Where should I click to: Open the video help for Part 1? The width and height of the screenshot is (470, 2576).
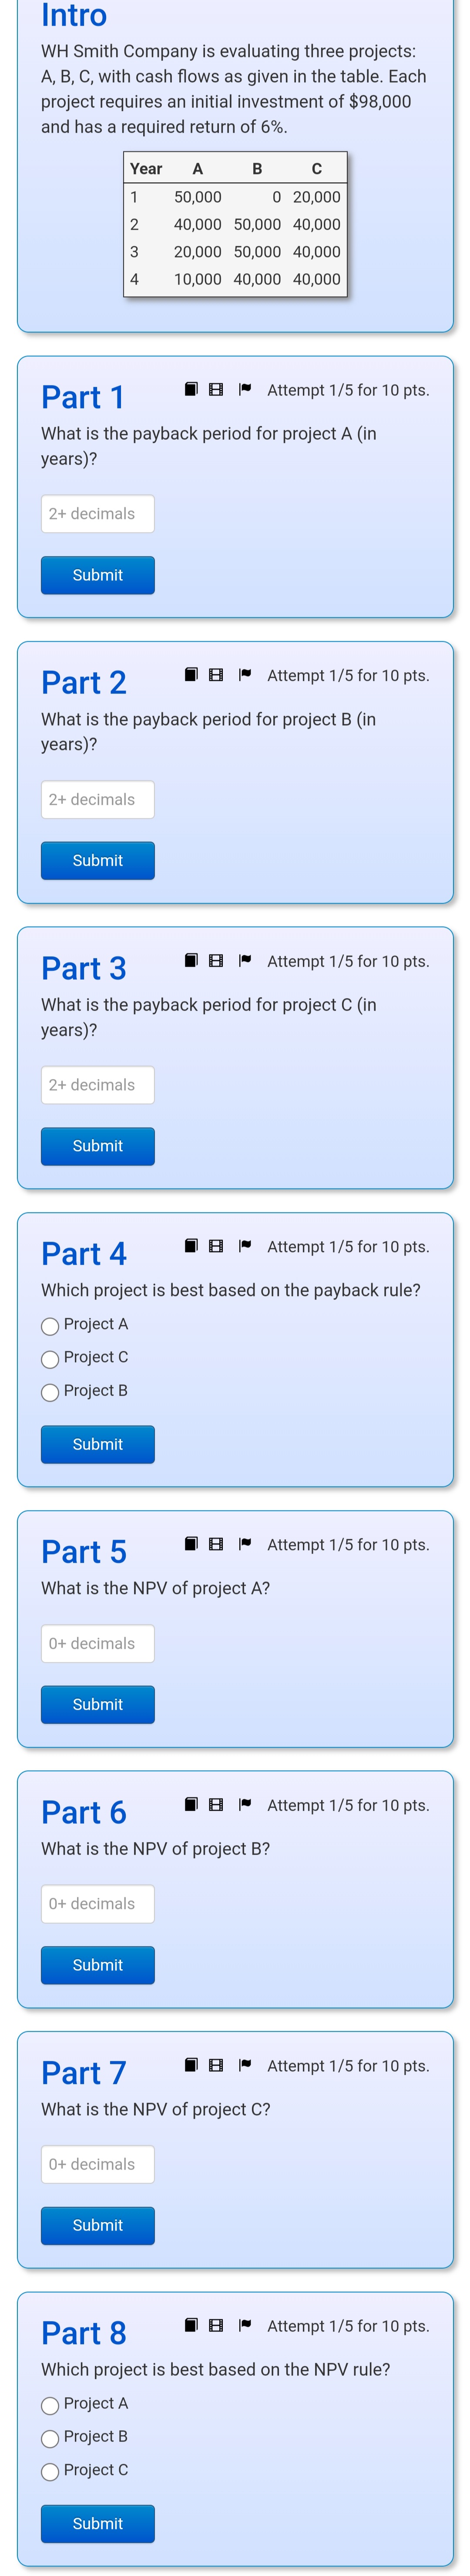coord(215,389)
